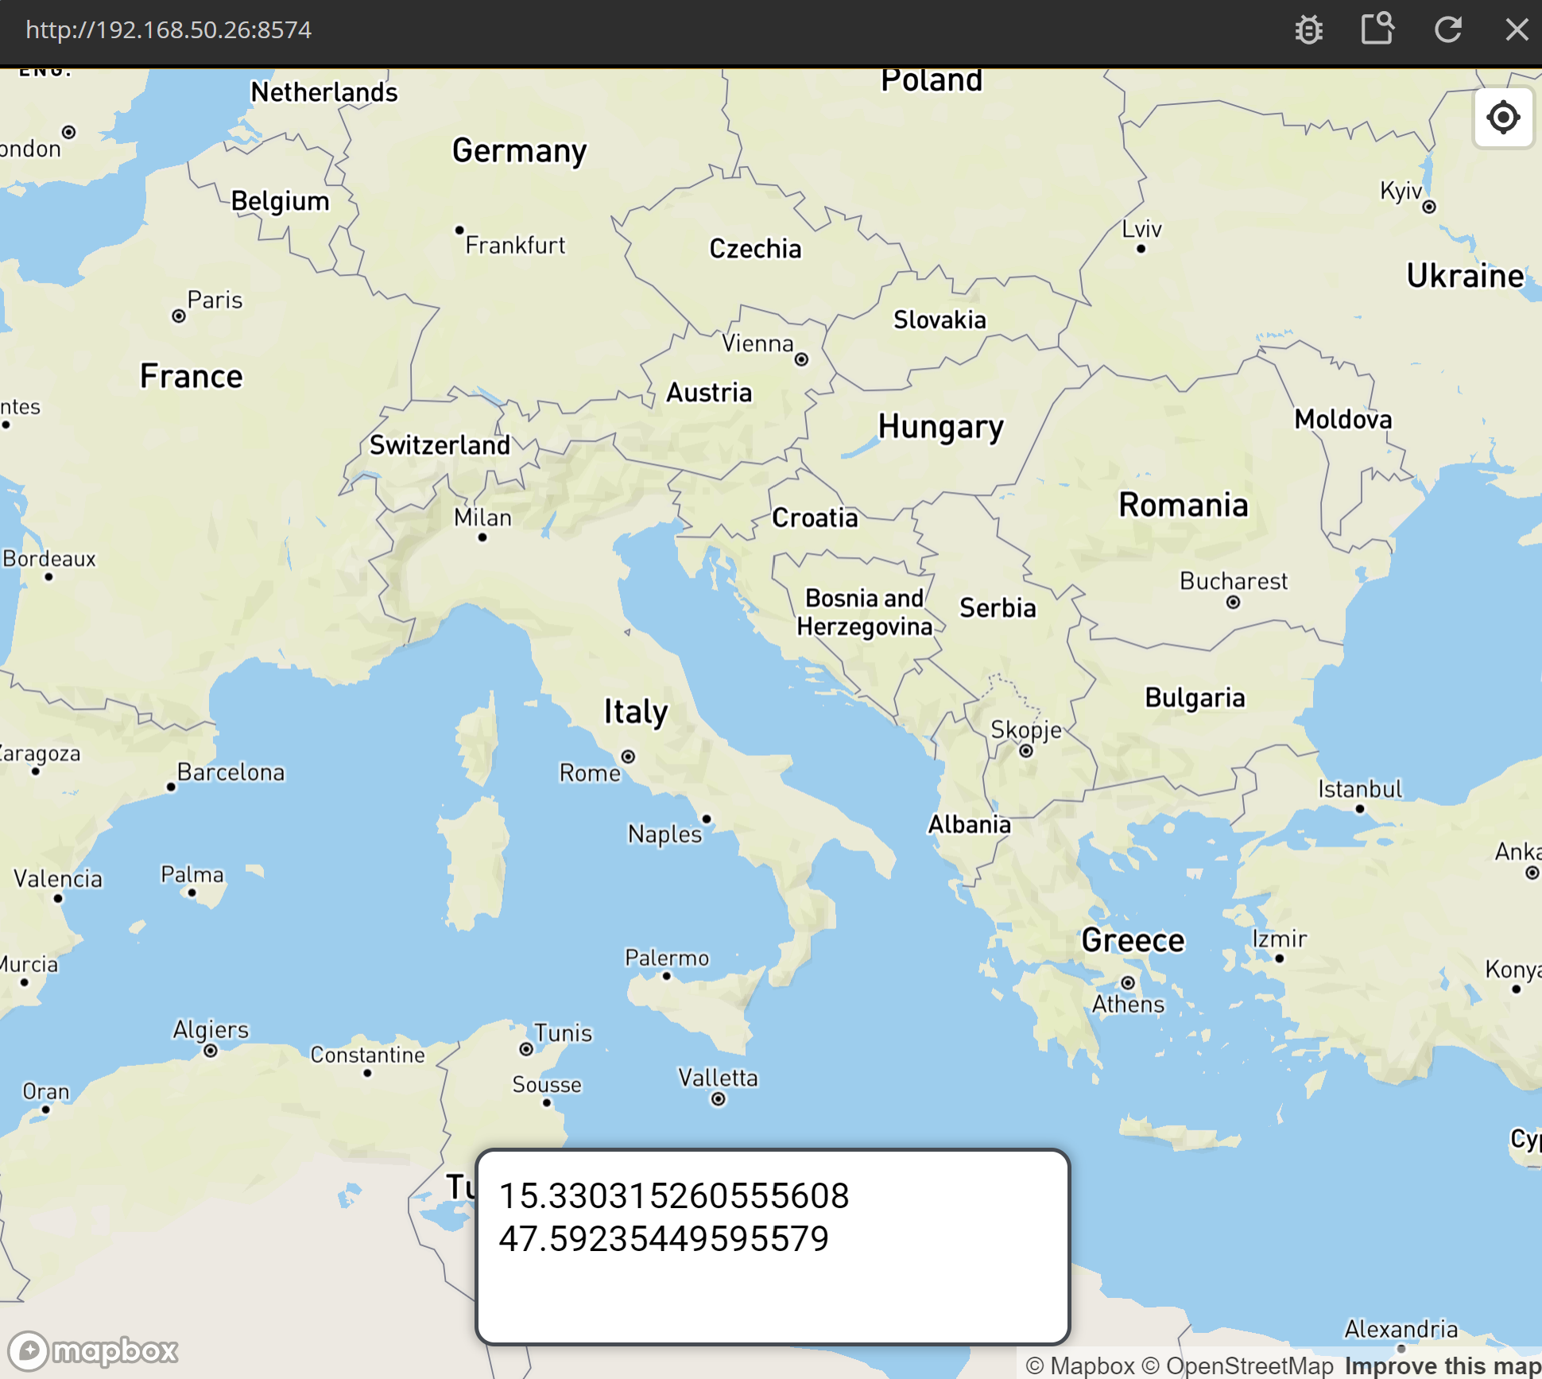Open the debug bug icon
This screenshot has width=1542, height=1379.
(x=1308, y=30)
